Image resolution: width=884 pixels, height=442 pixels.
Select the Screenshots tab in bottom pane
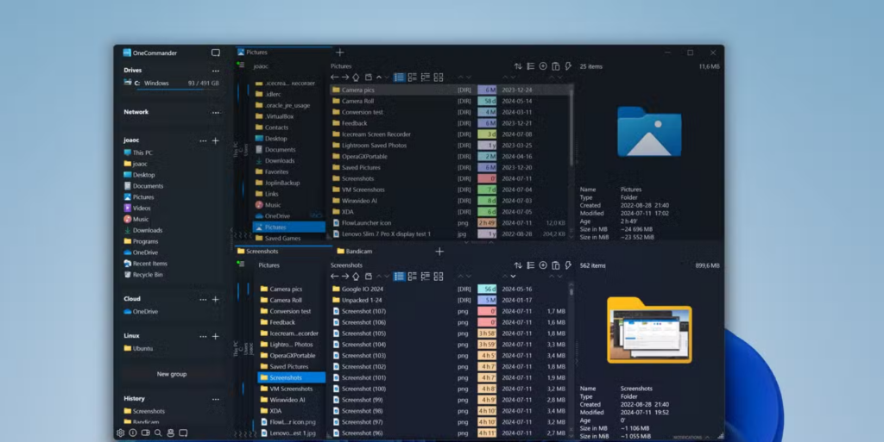click(x=283, y=252)
